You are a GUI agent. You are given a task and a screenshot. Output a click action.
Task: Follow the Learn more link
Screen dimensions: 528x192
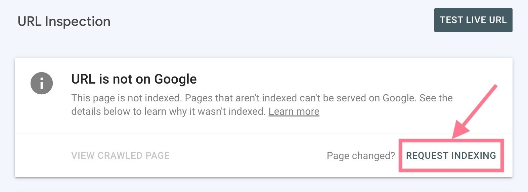[x=294, y=111]
